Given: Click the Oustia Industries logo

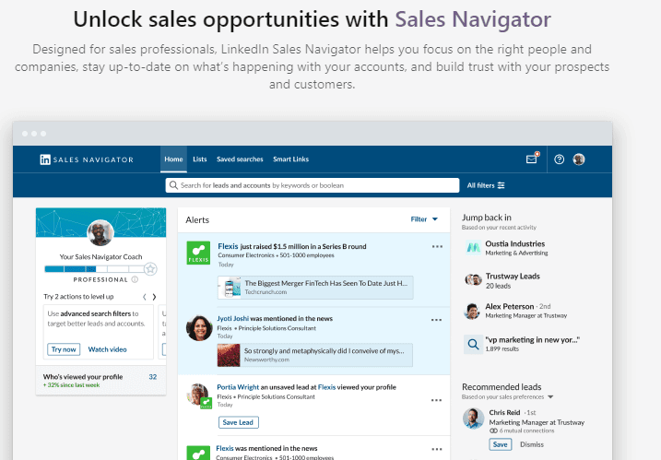Looking at the screenshot, I should click(x=473, y=247).
